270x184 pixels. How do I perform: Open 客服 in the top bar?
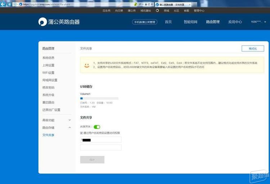186,11
